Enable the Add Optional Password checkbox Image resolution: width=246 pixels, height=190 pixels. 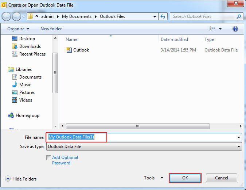click(48, 157)
